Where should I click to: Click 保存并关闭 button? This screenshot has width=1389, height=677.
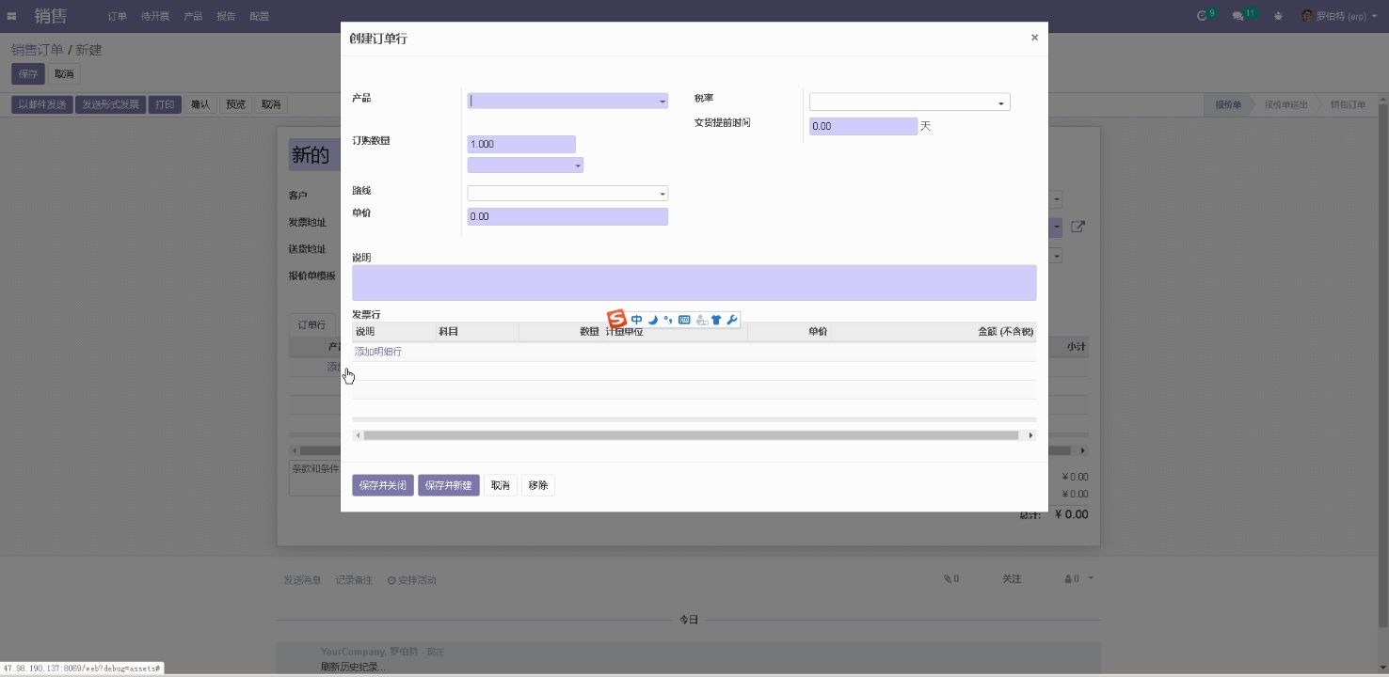pos(383,485)
